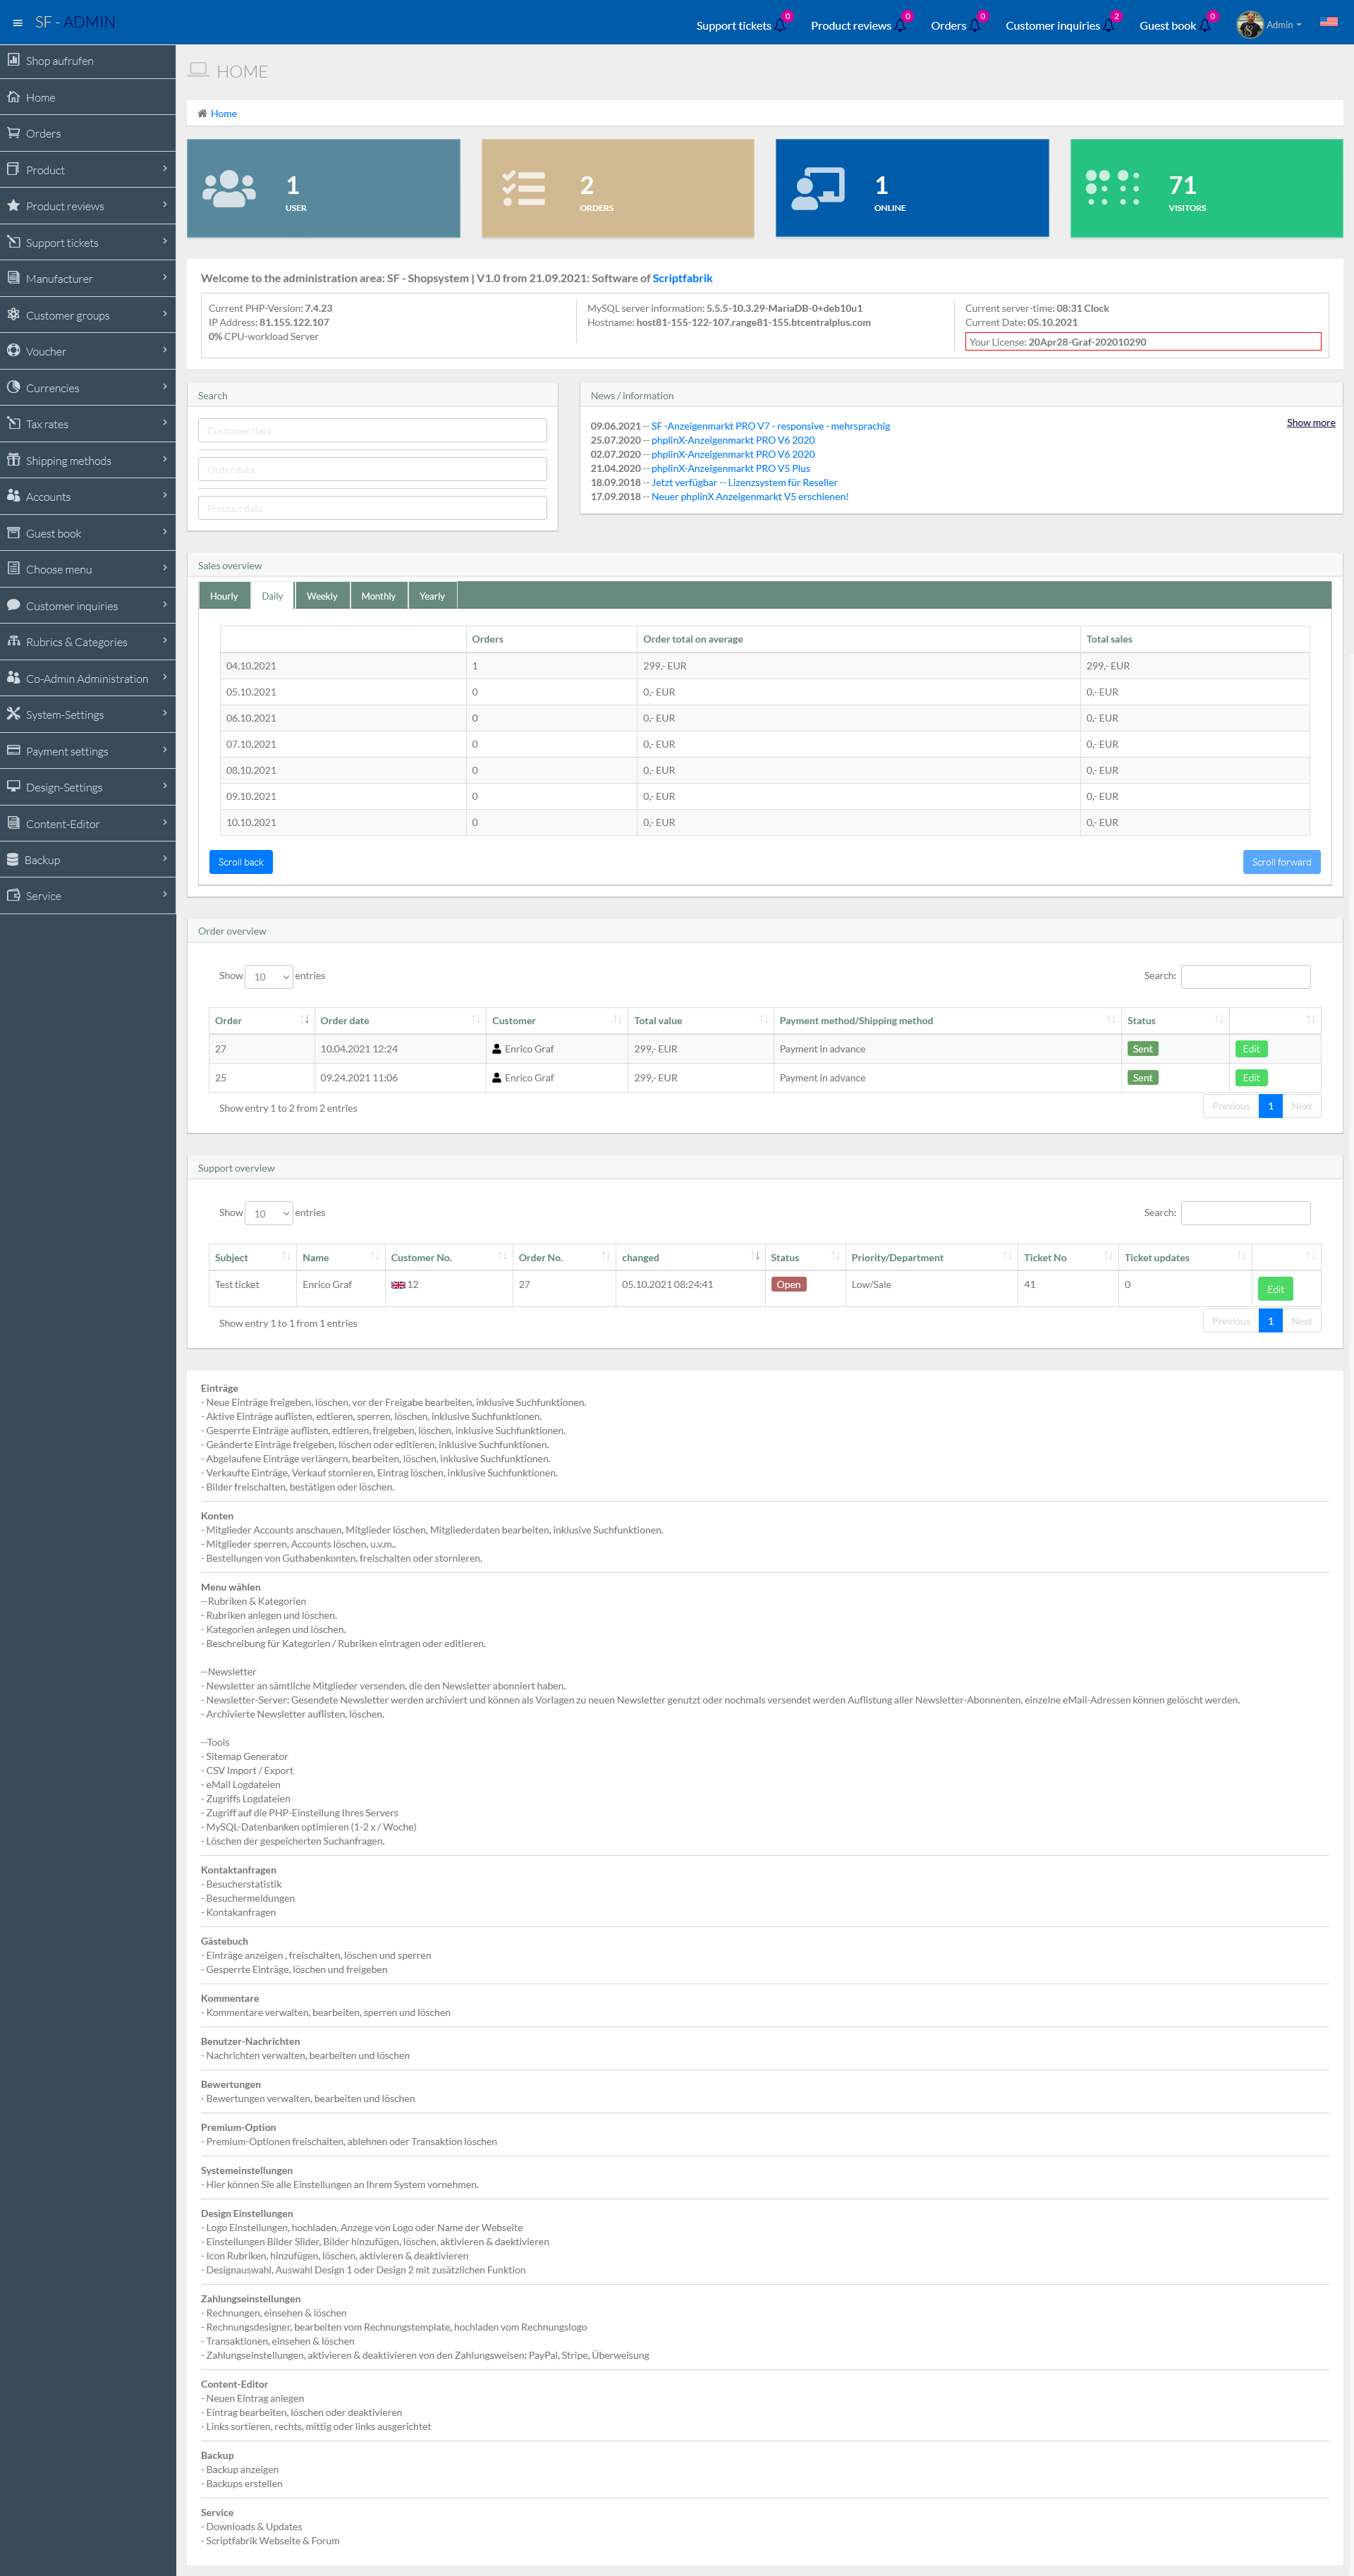Image resolution: width=1354 pixels, height=2576 pixels.
Task: Open the Admin user dropdown
Action: 1284,25
